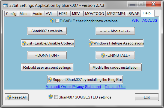Open List - Enable/Disable Codecs
The height and width of the screenshot is (108, 164).
pyautogui.click(x=48, y=43)
